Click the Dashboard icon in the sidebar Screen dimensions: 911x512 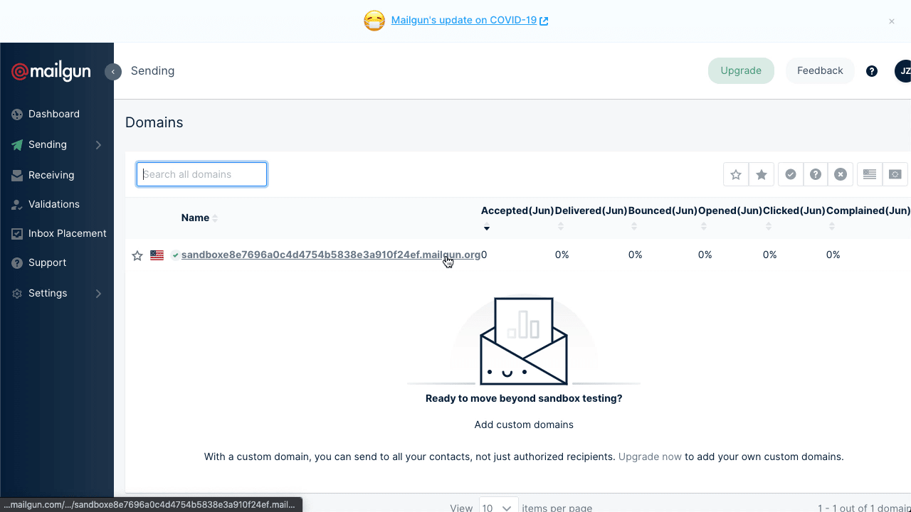tap(17, 114)
